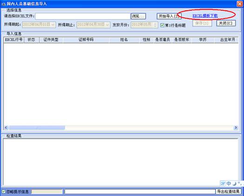Screen dimensions: 244x196
Task: Click the scroll right arrow
Action: [236, 128]
